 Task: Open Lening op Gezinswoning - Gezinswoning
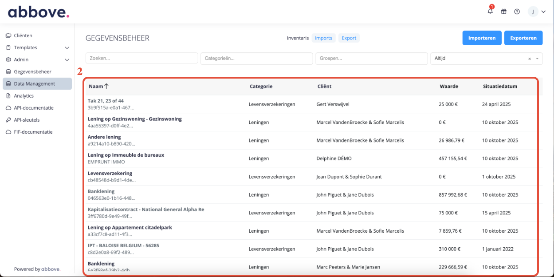[x=135, y=119]
